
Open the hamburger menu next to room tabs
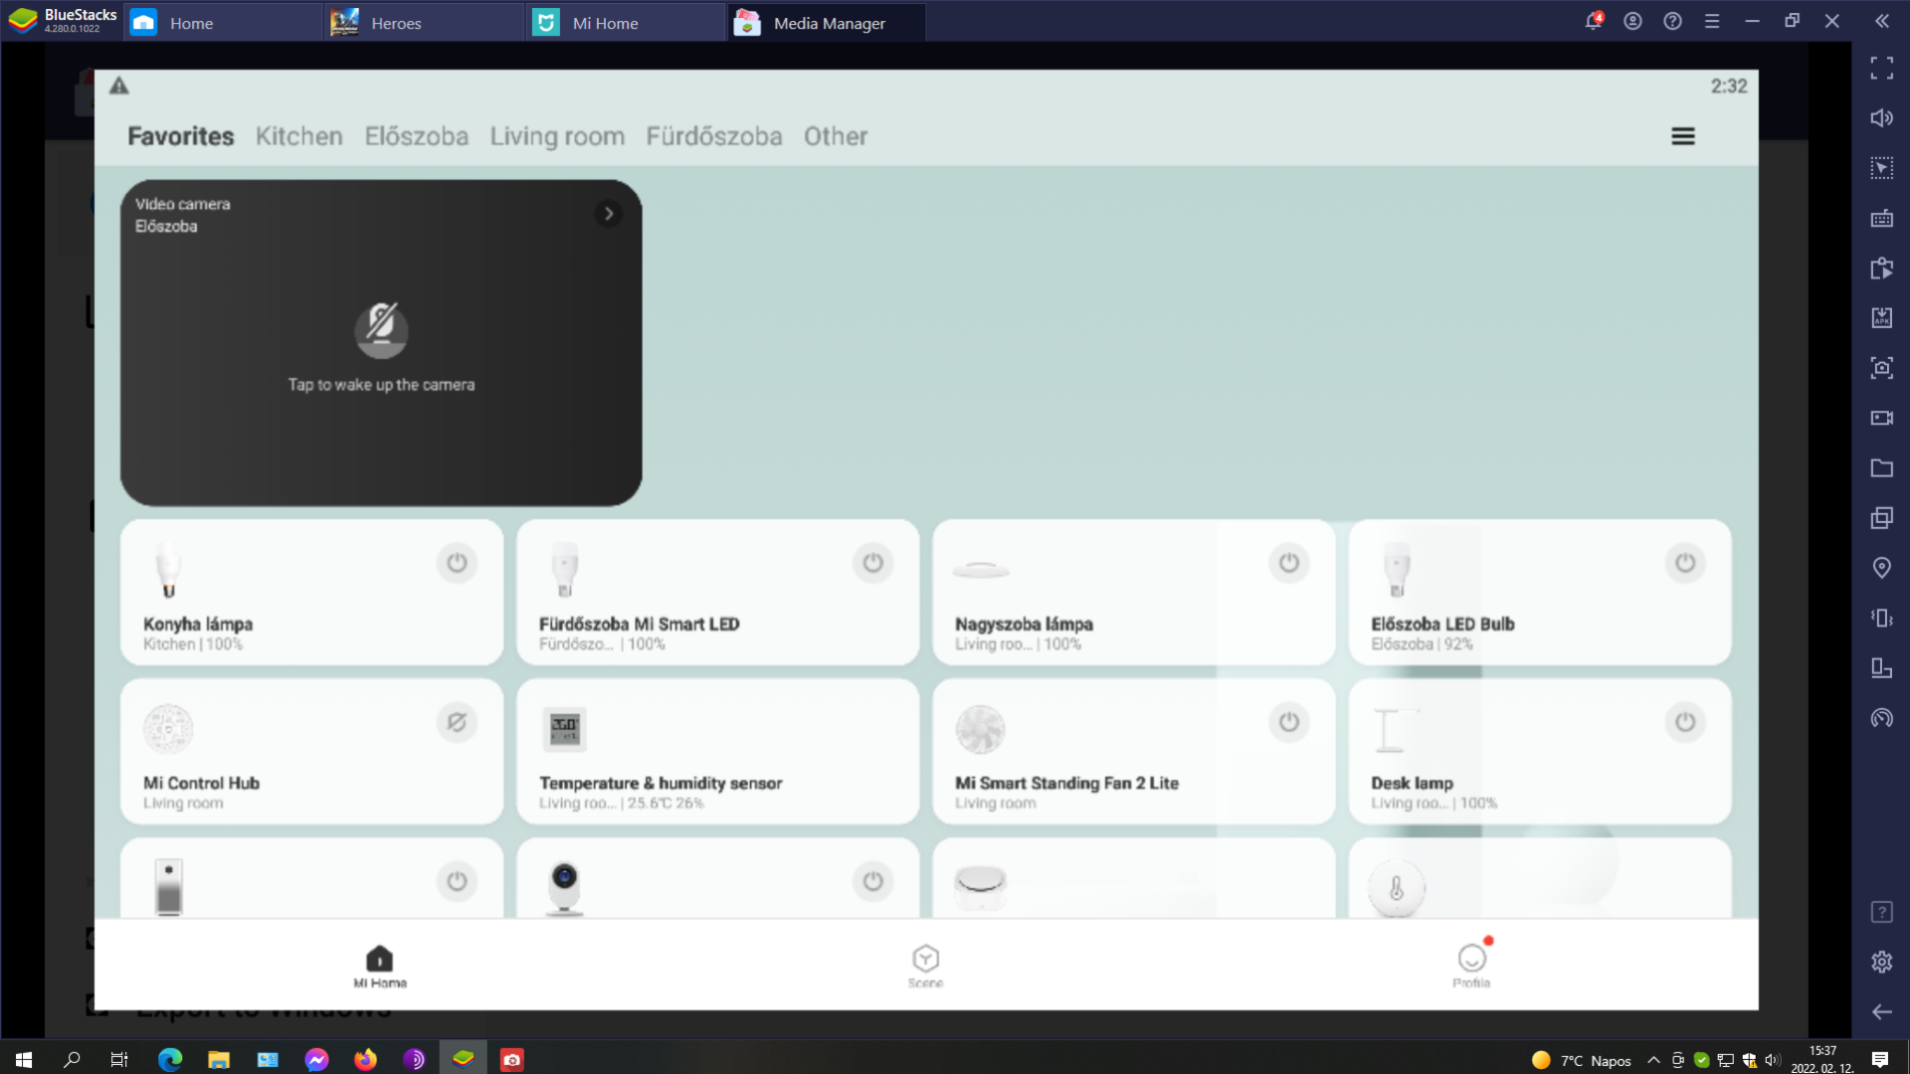click(1682, 136)
